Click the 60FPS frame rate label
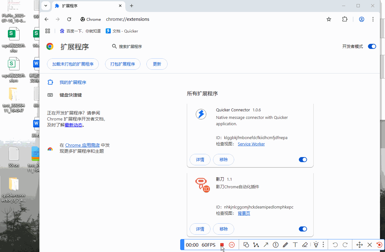385x252 pixels. (209, 245)
